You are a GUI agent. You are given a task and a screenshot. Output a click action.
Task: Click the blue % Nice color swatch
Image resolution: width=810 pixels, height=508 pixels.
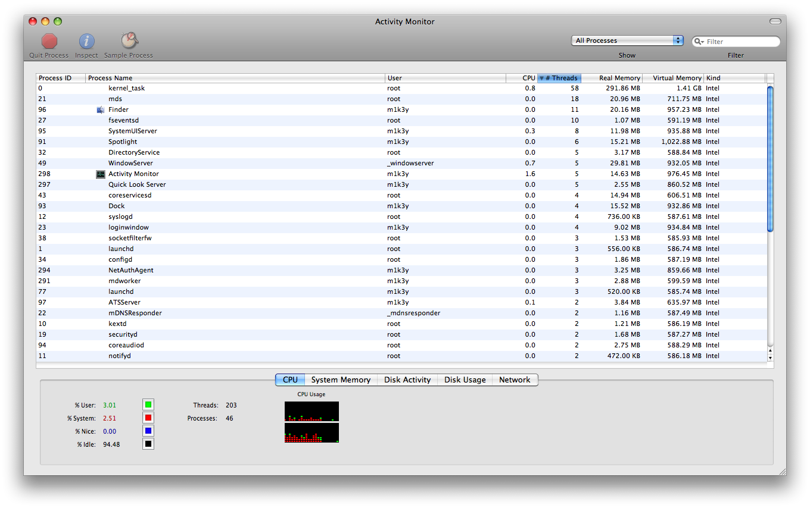(148, 431)
